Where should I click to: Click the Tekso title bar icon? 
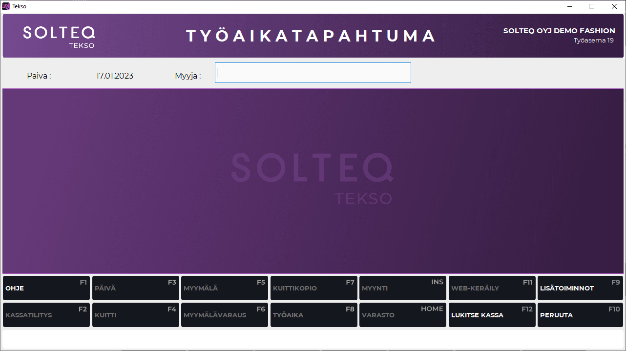(x=5, y=6)
